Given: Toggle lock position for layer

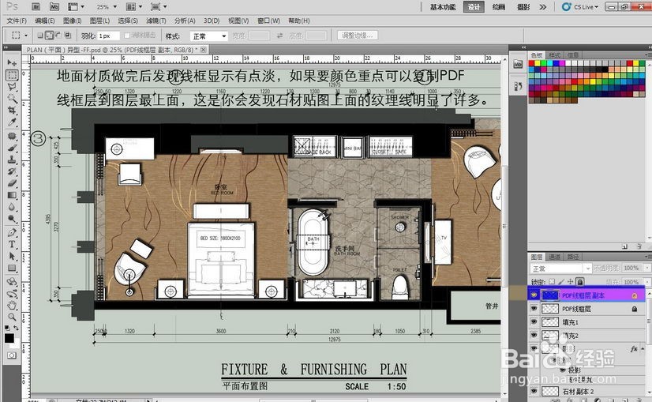Looking at the screenshot, I should click(x=570, y=282).
